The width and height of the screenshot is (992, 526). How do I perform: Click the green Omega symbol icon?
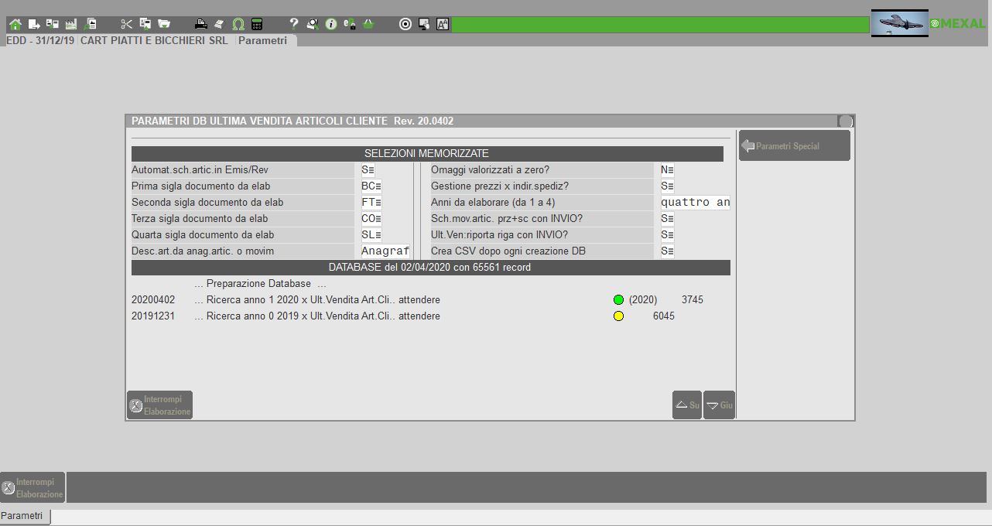click(238, 24)
